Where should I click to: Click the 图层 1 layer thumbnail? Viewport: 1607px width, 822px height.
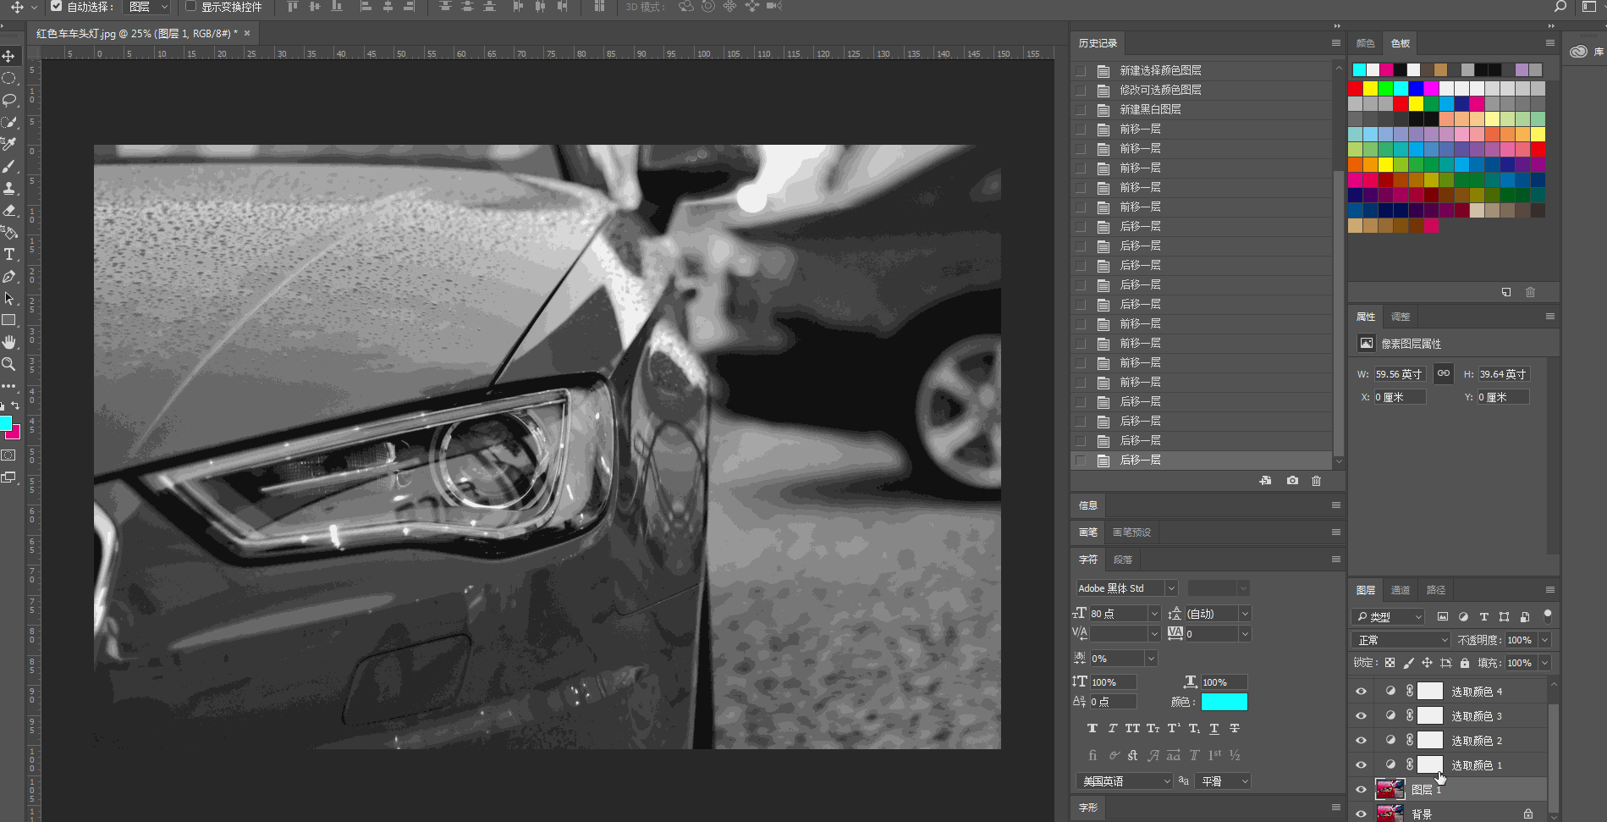[1390, 790]
